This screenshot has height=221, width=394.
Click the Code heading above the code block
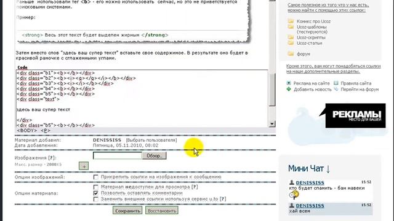(x=22, y=68)
